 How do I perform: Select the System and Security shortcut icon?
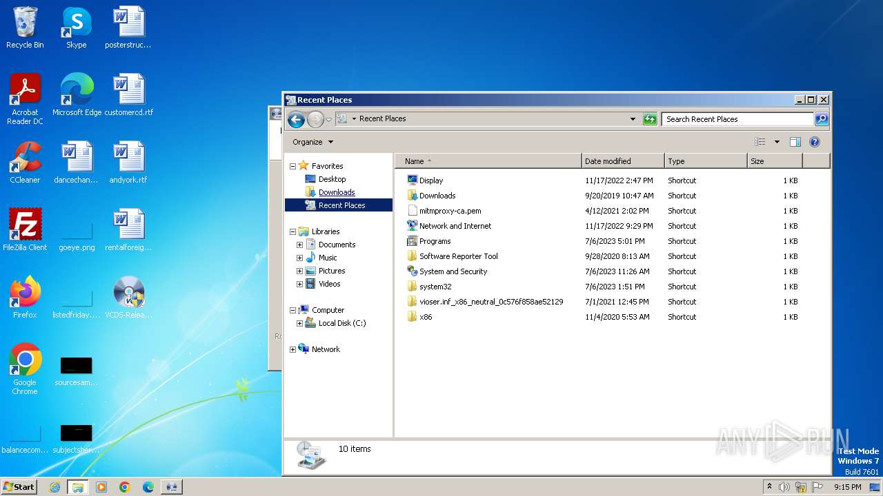[x=413, y=271]
